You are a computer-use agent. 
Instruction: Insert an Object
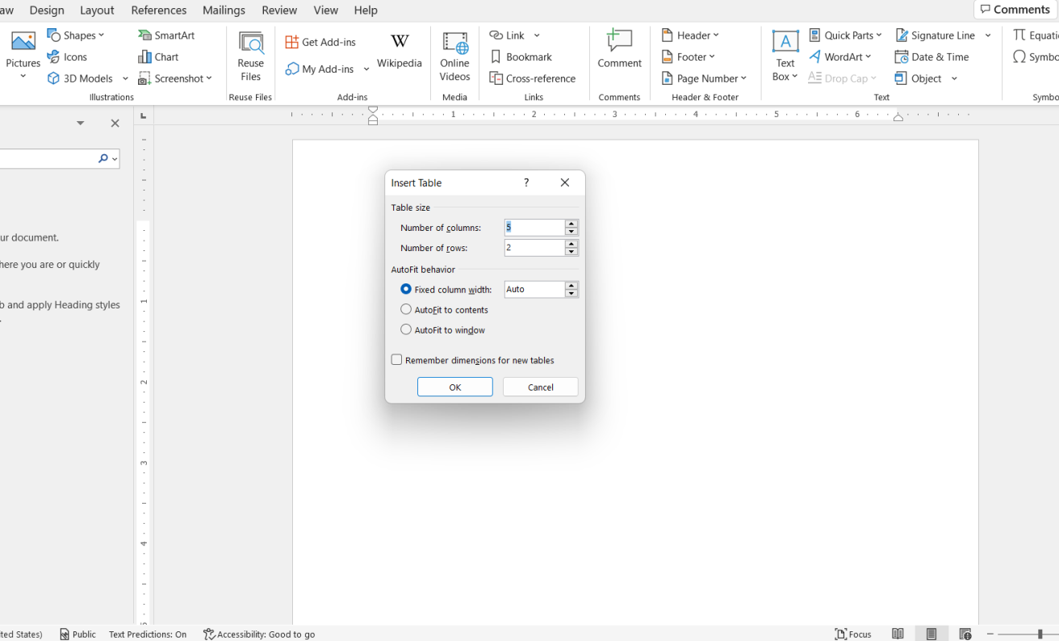919,78
